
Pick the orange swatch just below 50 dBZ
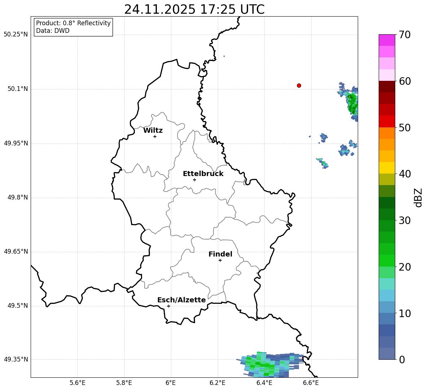(x=387, y=133)
